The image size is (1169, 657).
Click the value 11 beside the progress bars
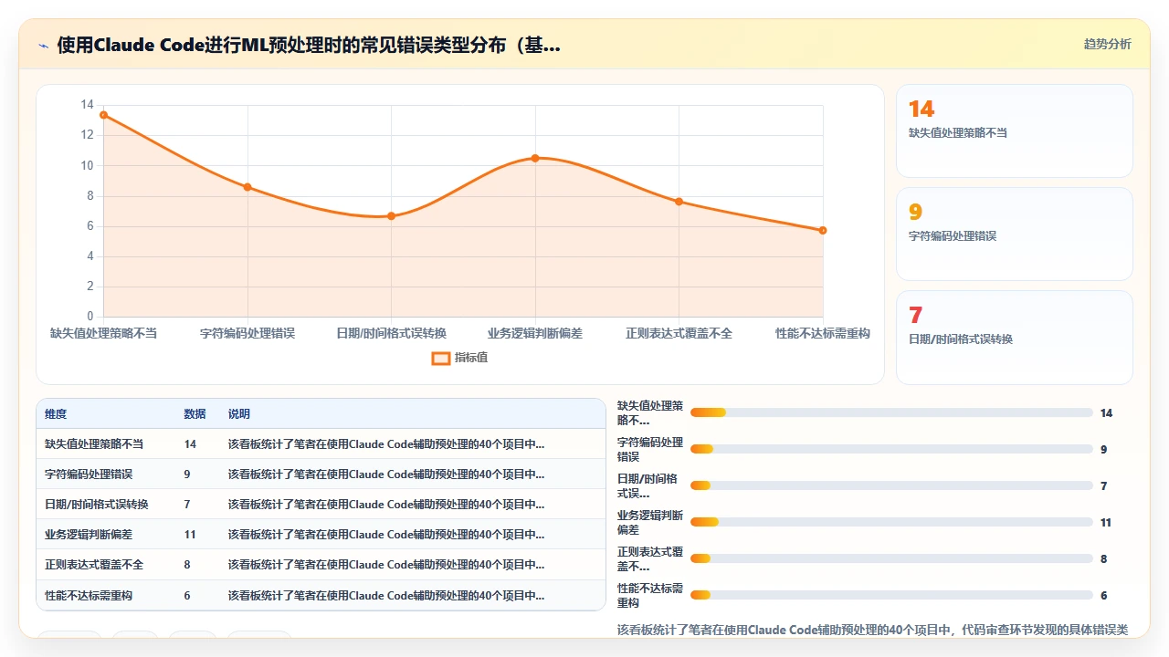point(1106,523)
